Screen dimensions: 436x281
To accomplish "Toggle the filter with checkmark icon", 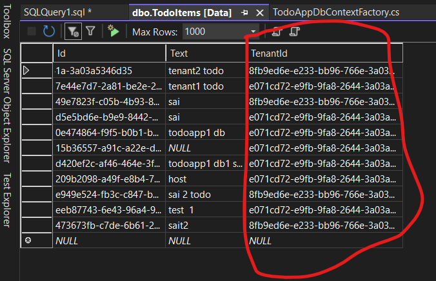I will [x=73, y=32].
